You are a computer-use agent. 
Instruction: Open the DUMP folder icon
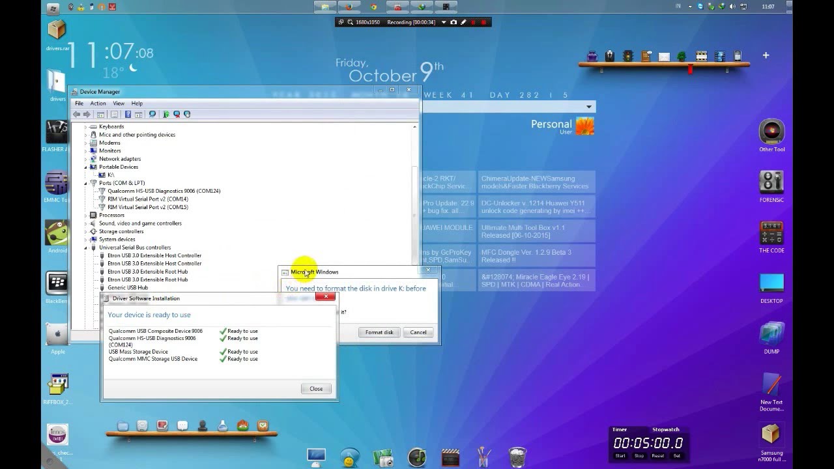coord(771,337)
